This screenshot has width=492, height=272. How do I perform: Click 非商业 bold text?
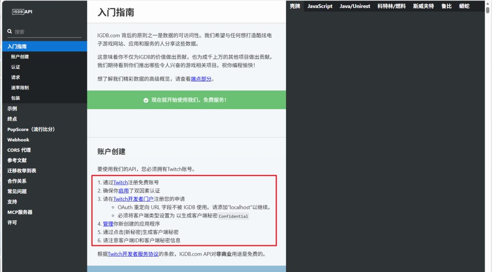coord(224,254)
